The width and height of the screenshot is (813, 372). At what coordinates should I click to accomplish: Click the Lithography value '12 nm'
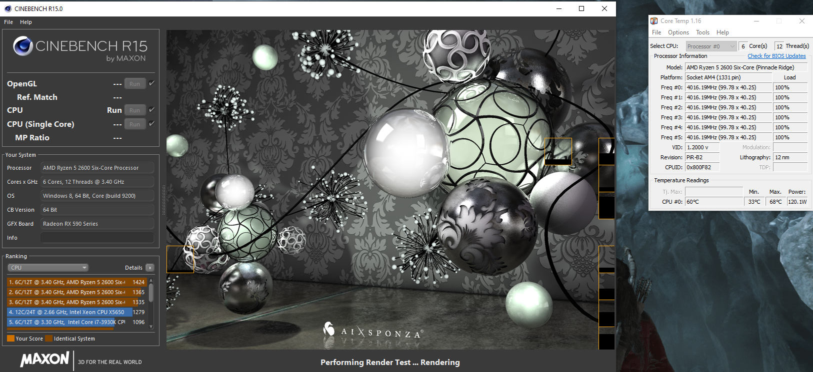790,157
